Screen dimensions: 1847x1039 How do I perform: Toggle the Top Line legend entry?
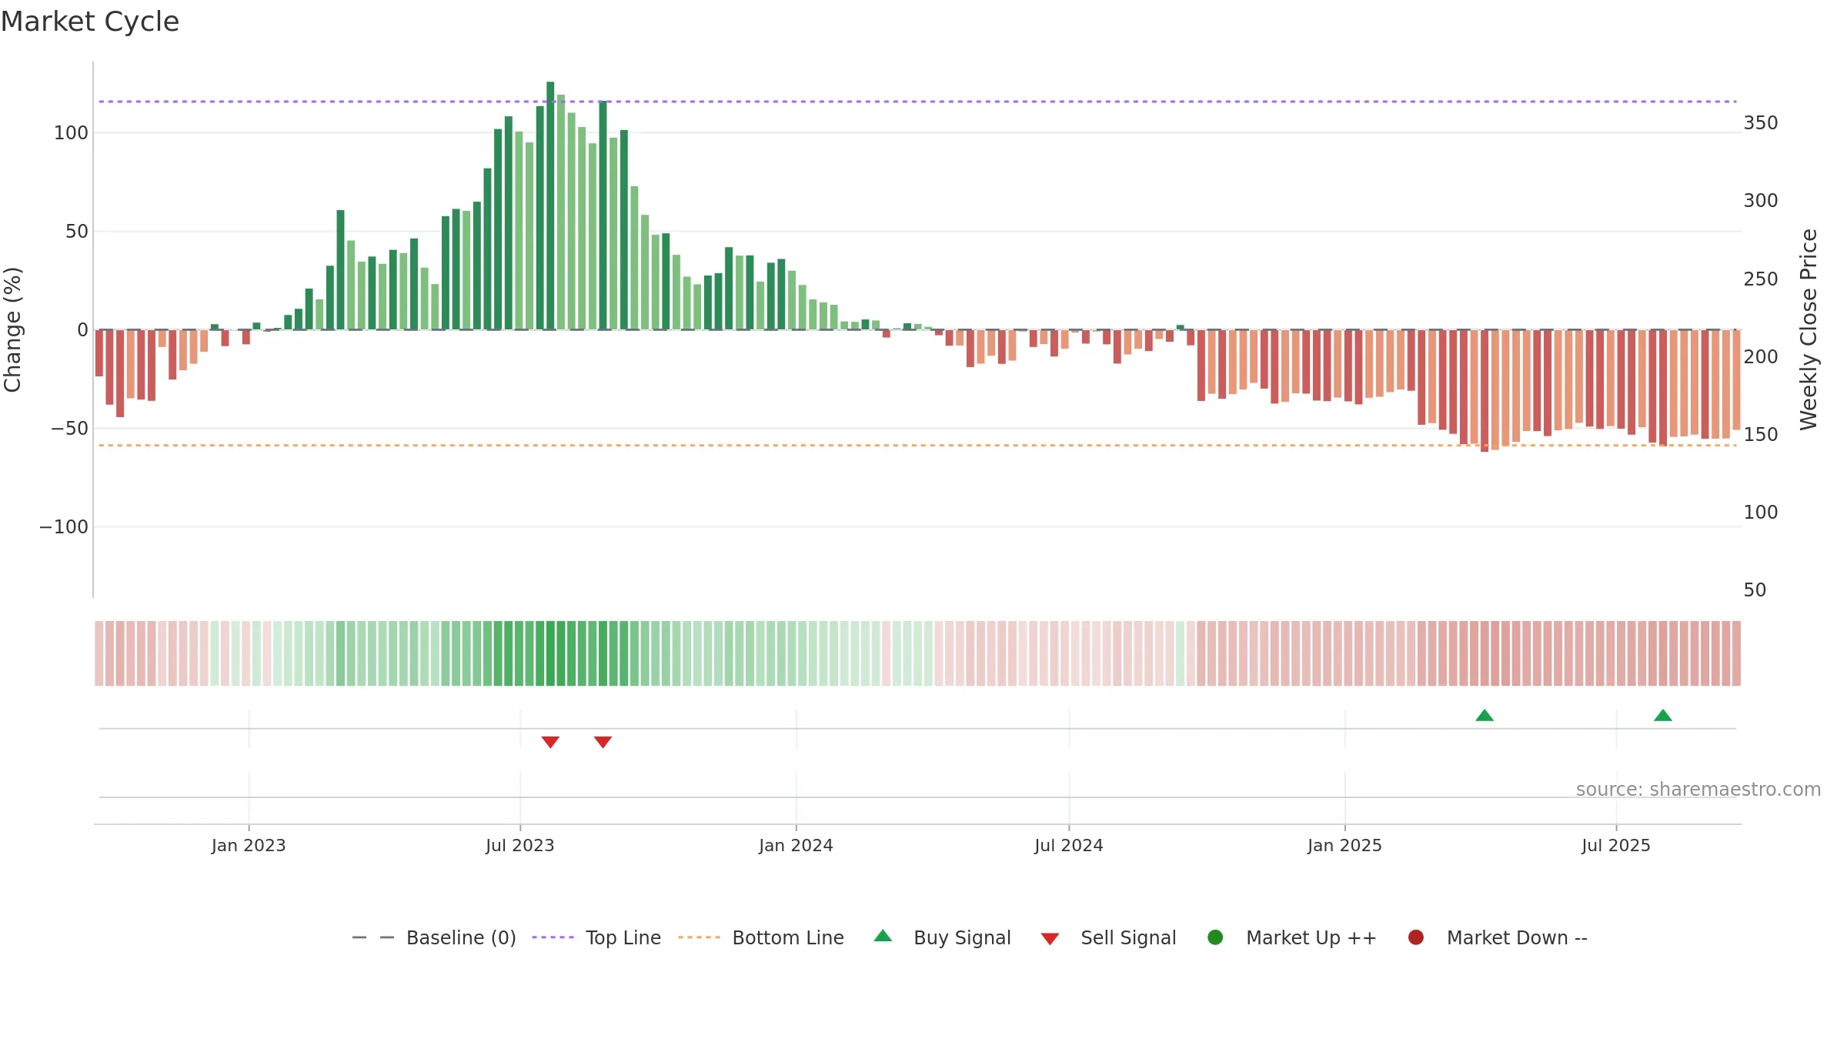[596, 937]
